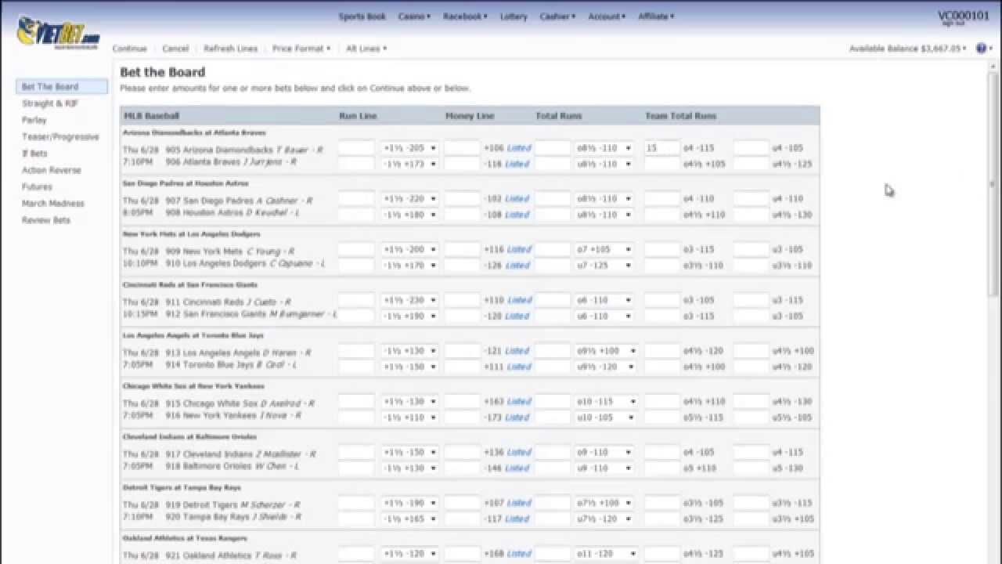The image size is (1002, 564).
Task: Click the VetBet logo
Action: click(x=59, y=31)
